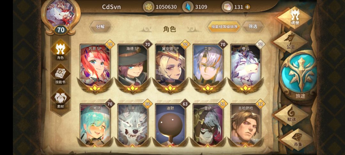Open the 公会 guild icon
345x155 pixels.
click(x=291, y=41)
